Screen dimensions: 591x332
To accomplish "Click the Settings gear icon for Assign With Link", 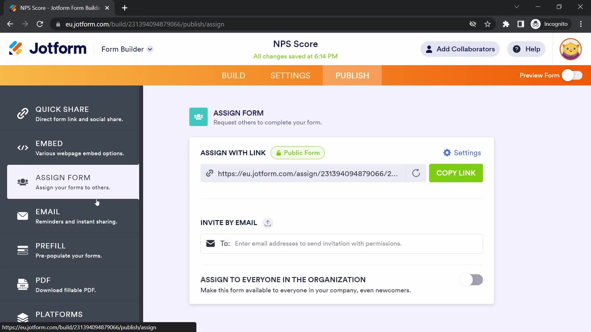I will click(447, 153).
